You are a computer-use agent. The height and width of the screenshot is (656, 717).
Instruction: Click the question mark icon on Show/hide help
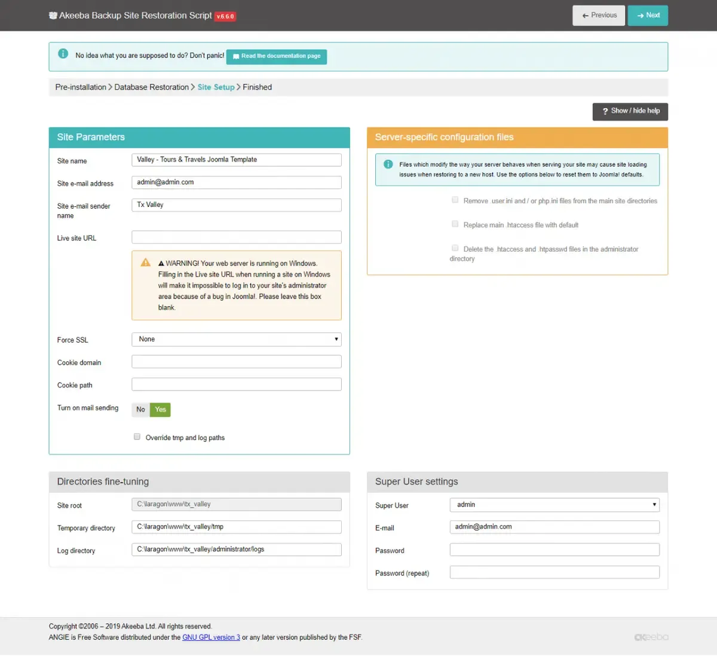tap(605, 111)
